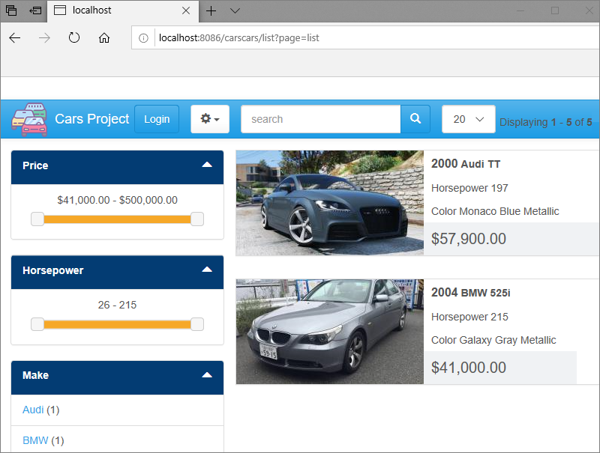The height and width of the screenshot is (453, 600).
Task: Collapse the Make filter panel
Action: point(207,375)
